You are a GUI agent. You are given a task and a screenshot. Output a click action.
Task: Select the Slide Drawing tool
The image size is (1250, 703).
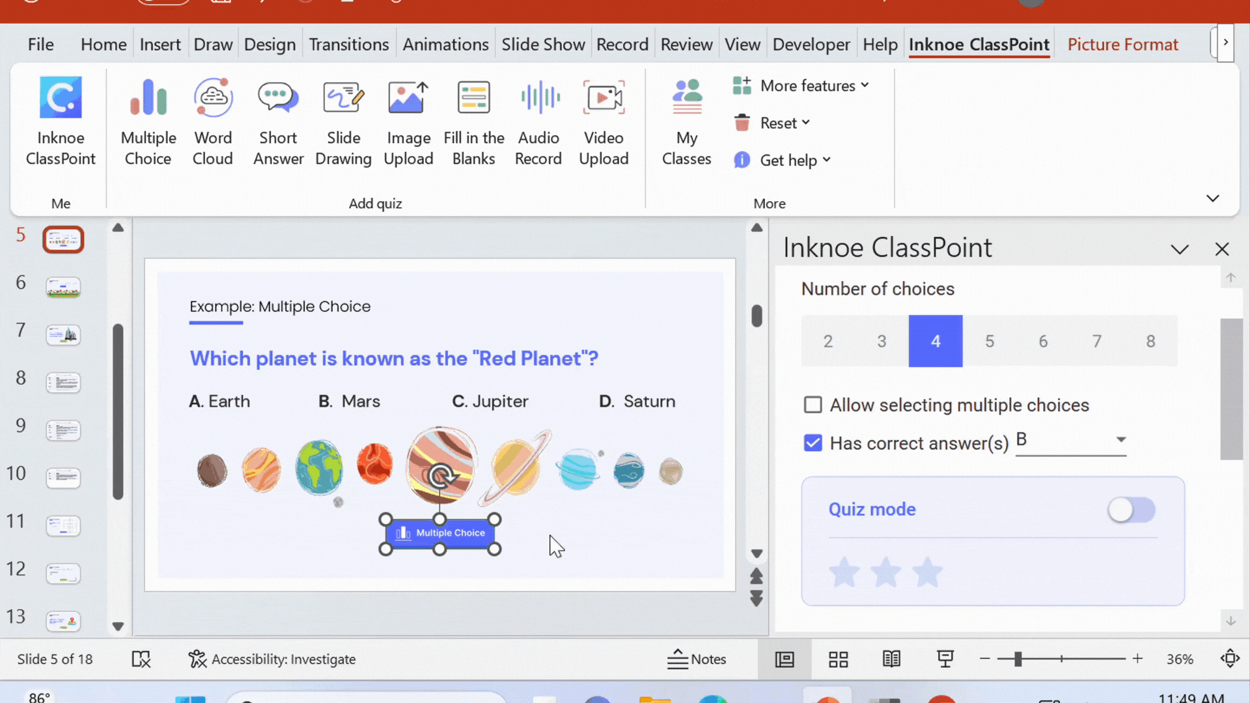point(343,120)
